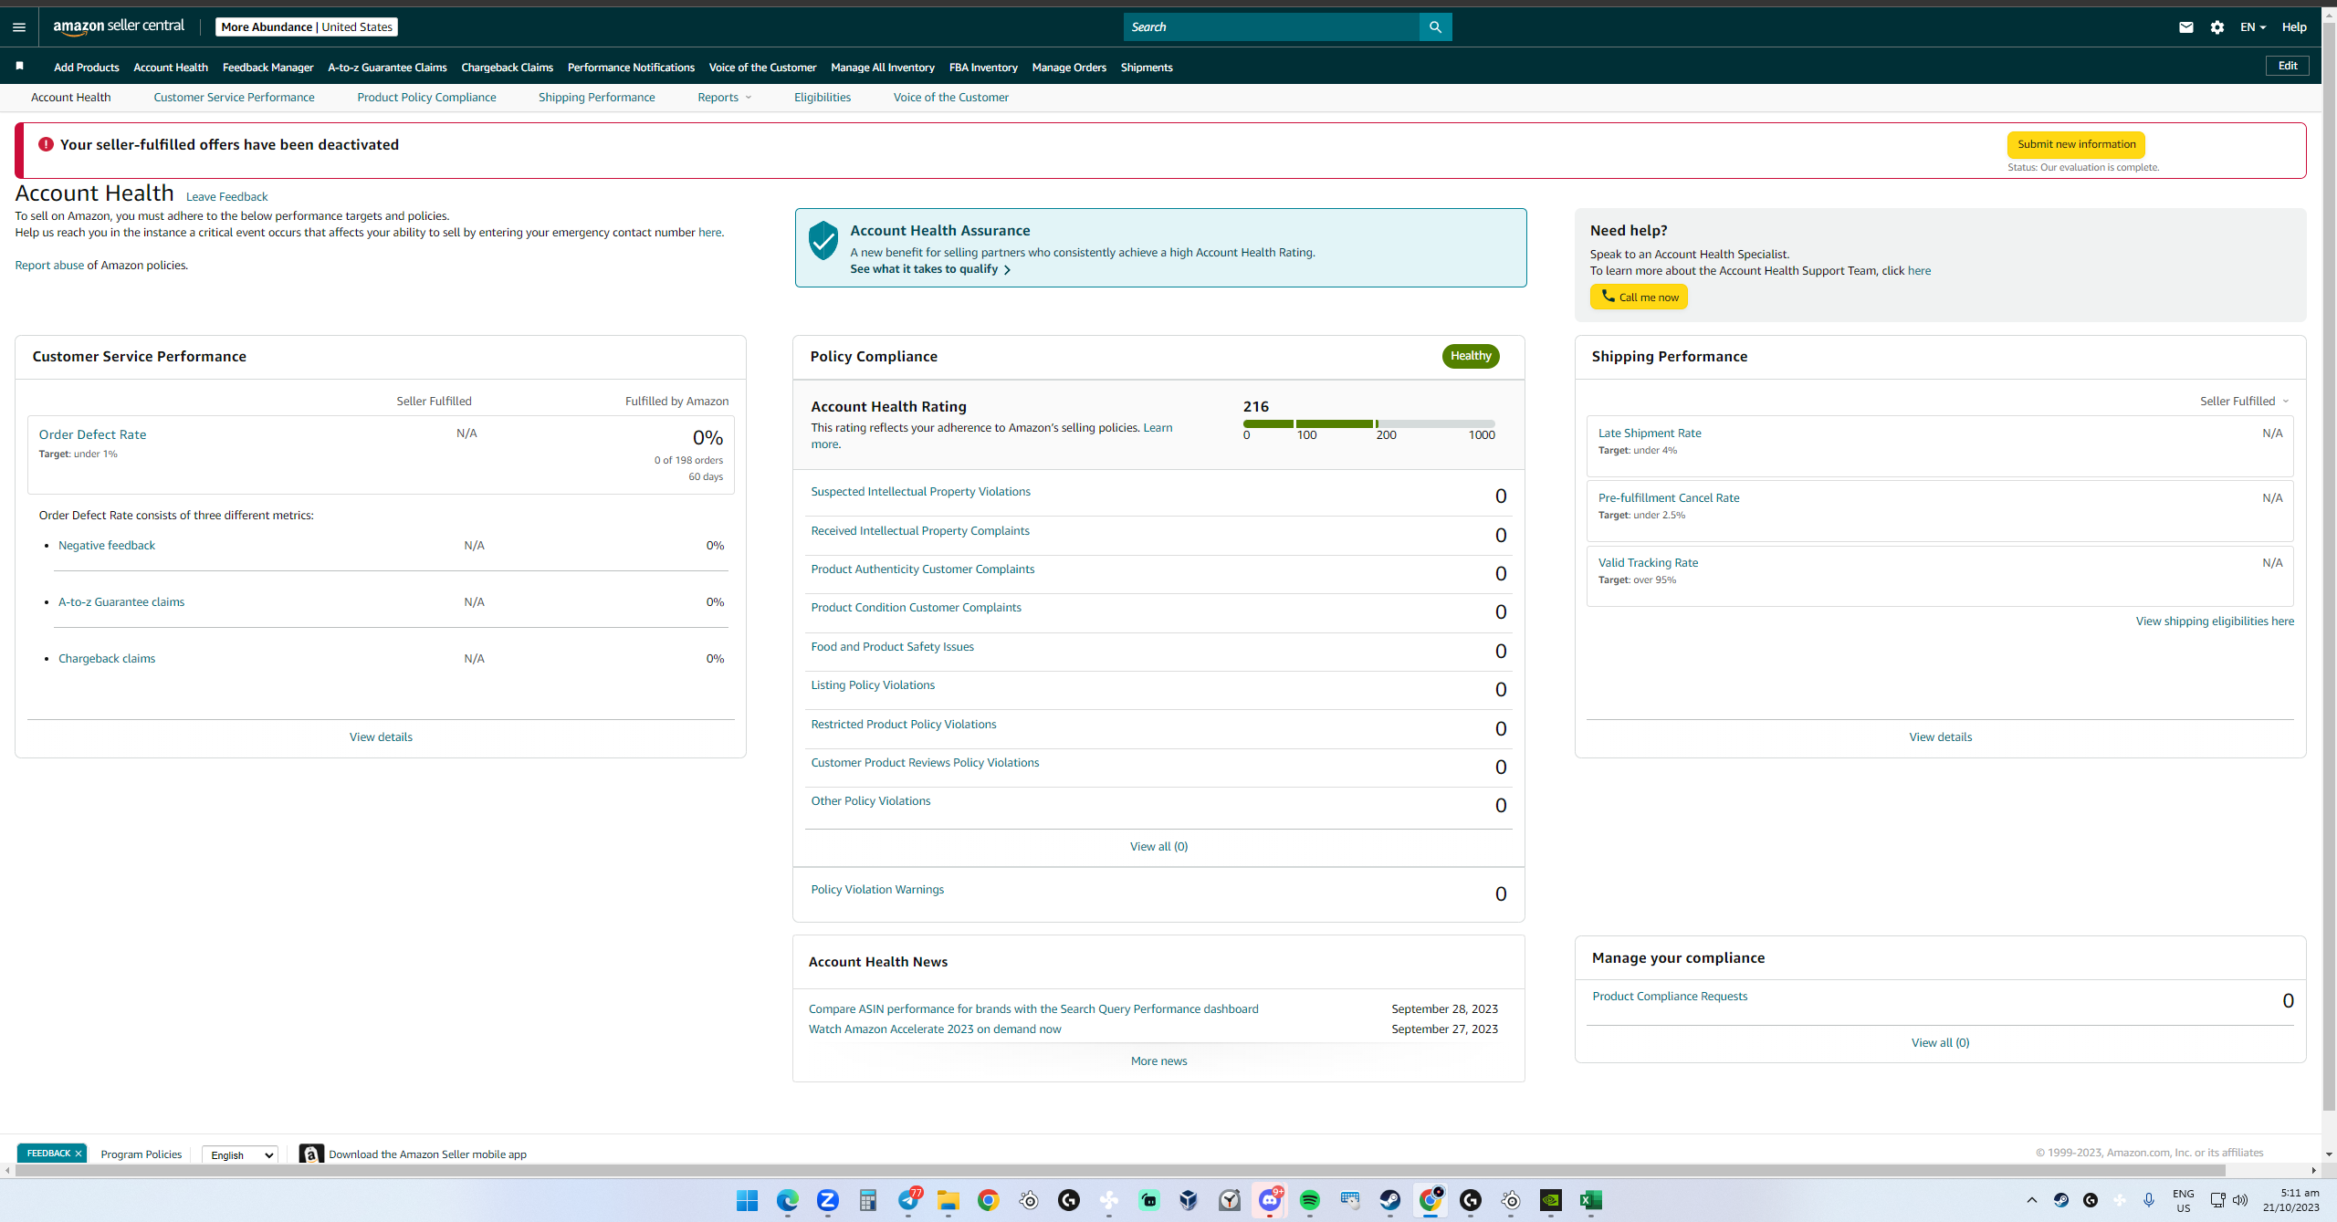Click More news under Account Health News
Image resolution: width=2337 pixels, height=1222 pixels.
point(1158,1061)
